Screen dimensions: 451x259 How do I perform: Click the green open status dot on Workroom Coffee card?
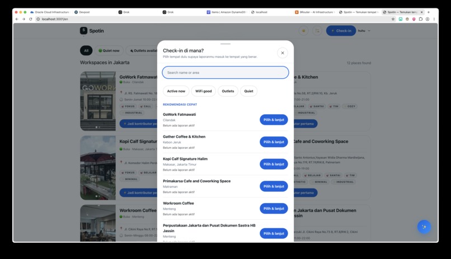(121, 216)
